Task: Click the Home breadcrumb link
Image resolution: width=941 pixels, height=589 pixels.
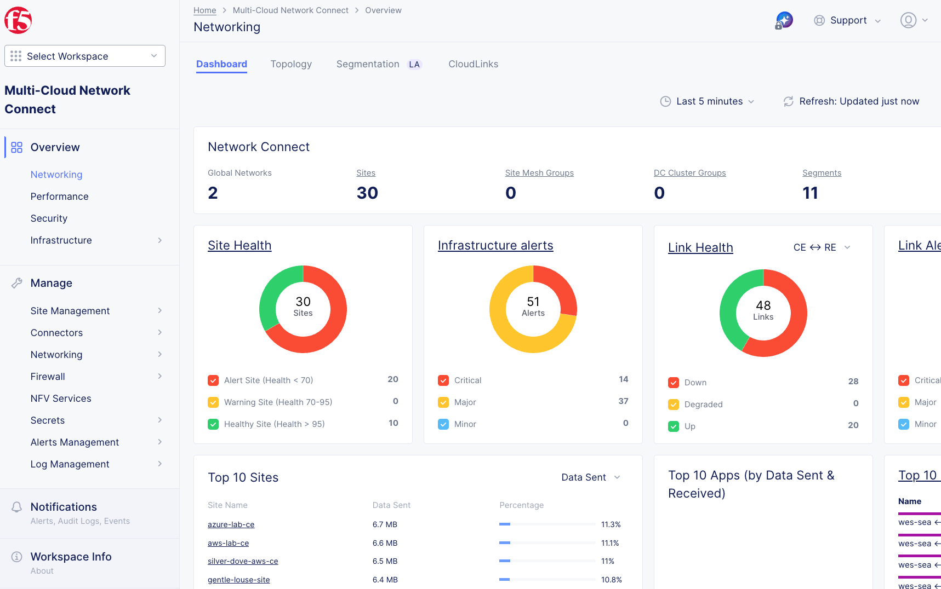Action: [x=205, y=10]
